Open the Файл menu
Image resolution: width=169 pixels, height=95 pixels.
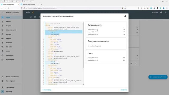point(2,1)
